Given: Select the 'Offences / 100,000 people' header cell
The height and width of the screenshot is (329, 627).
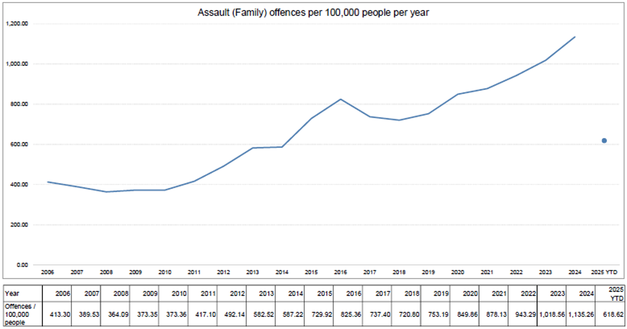Looking at the screenshot, I should [22, 314].
